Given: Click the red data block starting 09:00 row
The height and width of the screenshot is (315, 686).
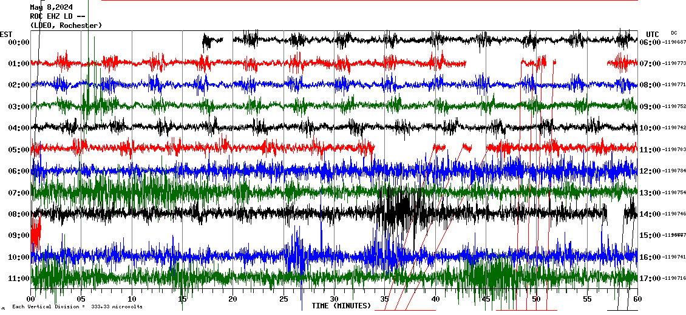Looking at the screenshot, I should 35,234.
